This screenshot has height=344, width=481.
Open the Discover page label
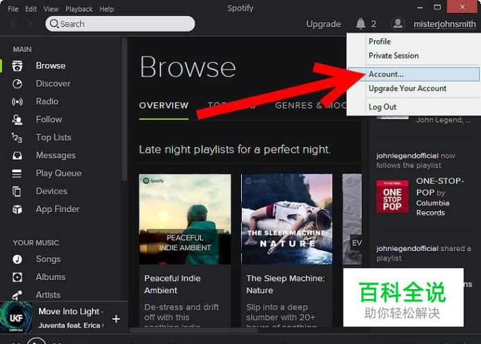53,83
